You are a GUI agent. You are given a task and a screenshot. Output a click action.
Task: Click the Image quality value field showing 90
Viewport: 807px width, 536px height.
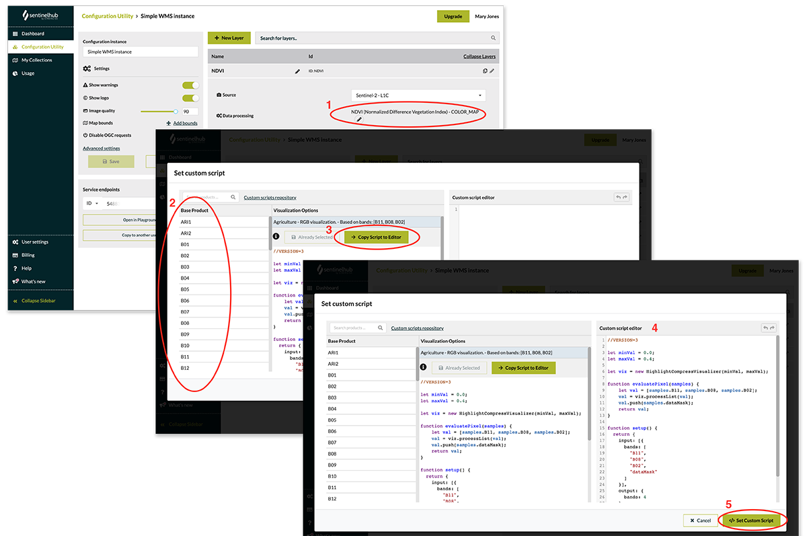pos(190,111)
